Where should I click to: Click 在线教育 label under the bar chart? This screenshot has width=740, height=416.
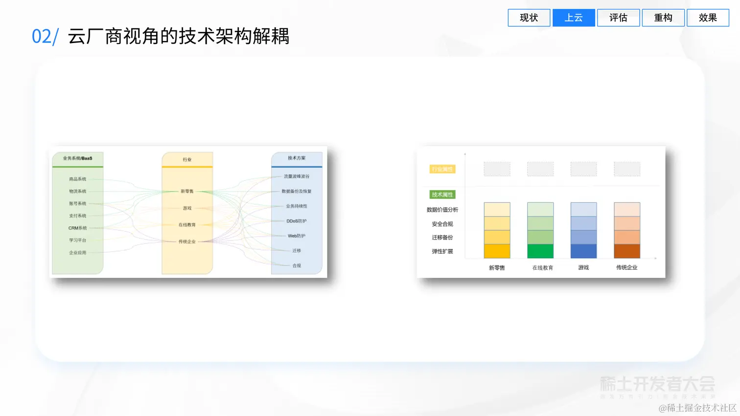point(543,268)
